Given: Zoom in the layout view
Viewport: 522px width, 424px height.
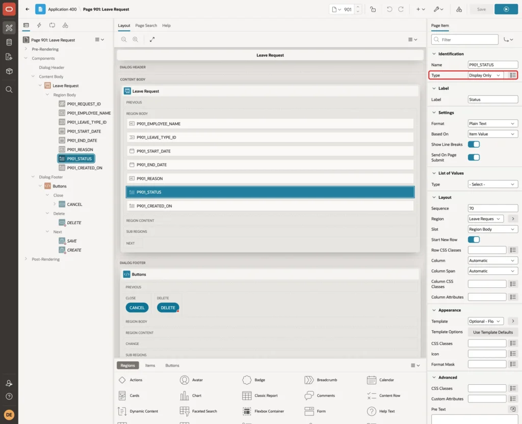Looking at the screenshot, I should pyautogui.click(x=136, y=39).
